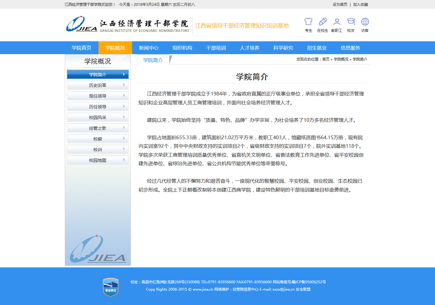This screenshot has width=435, height=305.
Task: Open the 组织机构 navigation item
Action: click(182, 48)
